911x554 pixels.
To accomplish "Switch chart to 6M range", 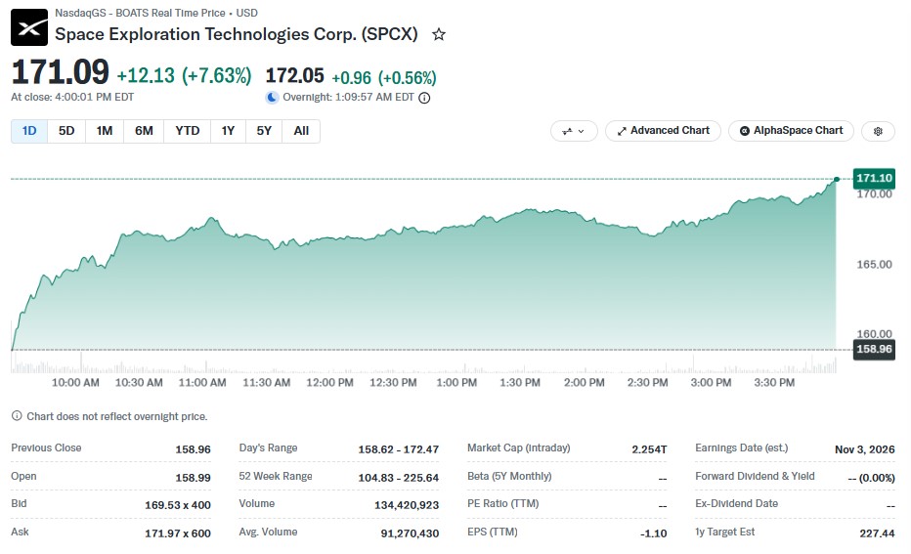I will (x=144, y=131).
